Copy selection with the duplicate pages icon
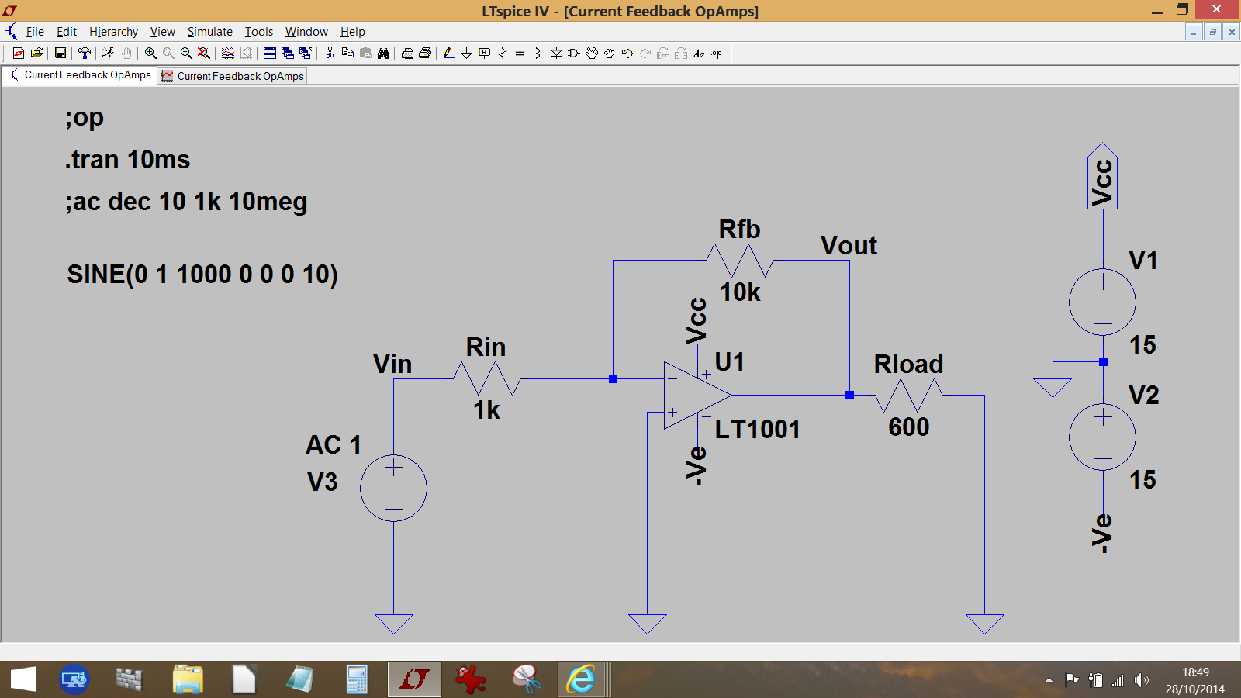1241x698 pixels. (x=347, y=54)
